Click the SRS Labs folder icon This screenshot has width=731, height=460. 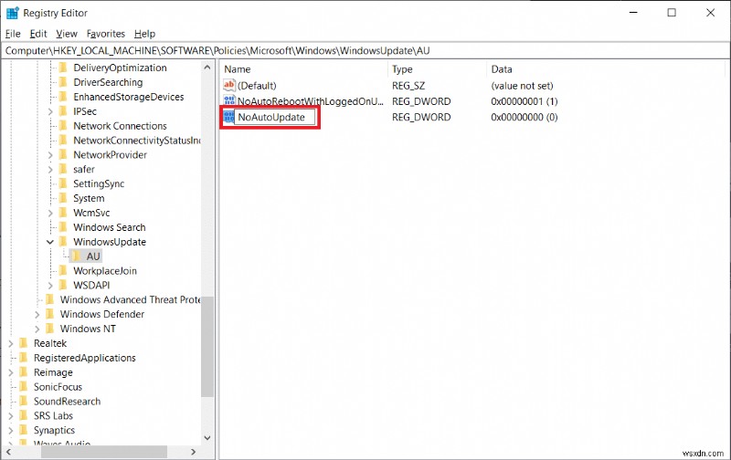(x=24, y=415)
